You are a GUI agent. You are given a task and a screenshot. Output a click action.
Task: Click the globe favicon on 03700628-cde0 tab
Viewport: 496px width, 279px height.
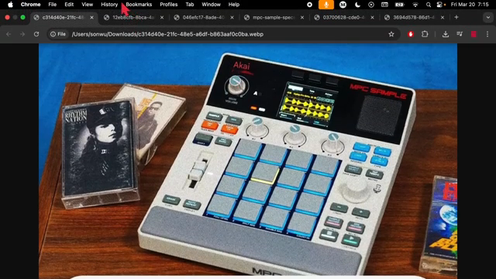(x=317, y=17)
